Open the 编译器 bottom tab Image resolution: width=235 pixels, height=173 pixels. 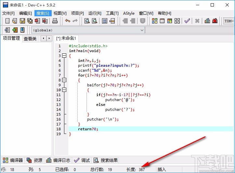pyautogui.click(x=13, y=160)
